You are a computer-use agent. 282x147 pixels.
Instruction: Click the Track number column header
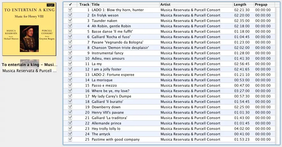click(84, 4)
